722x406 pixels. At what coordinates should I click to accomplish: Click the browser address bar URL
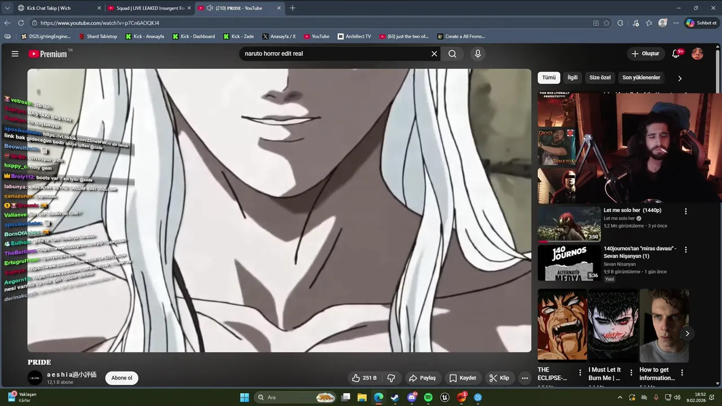coord(100,23)
